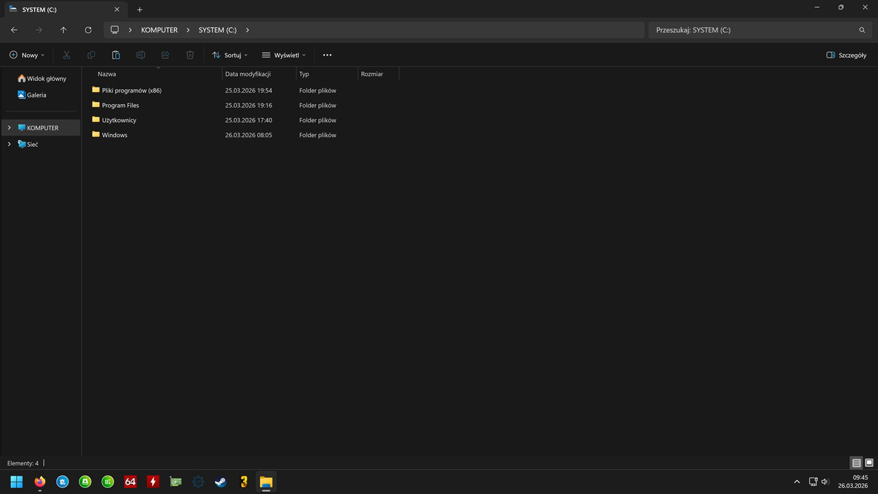The width and height of the screenshot is (878, 494).
Task: Expand chevron after SYSTEM (C:) in address bar
Action: [x=248, y=30]
